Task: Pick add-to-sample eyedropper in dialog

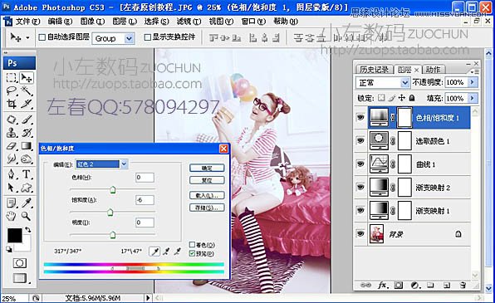Action: 166,252
